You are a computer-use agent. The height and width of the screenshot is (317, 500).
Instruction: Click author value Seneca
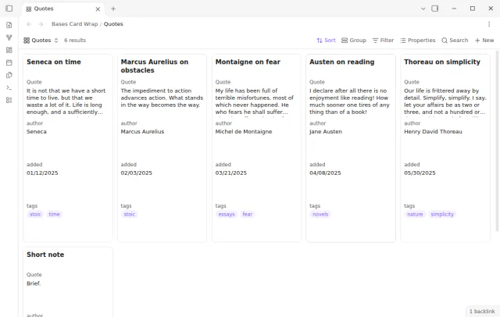37,132
